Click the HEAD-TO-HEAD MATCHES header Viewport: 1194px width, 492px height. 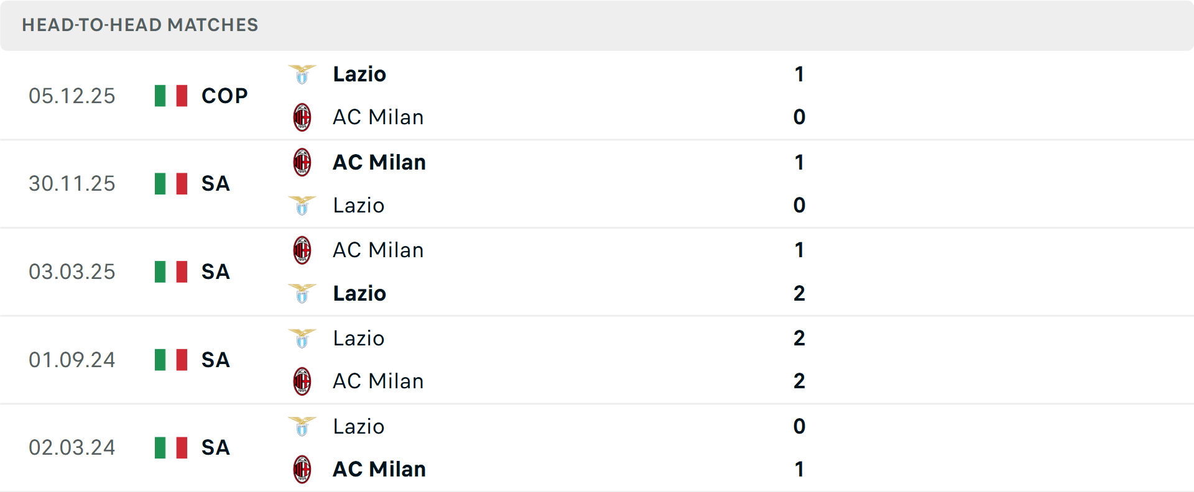pyautogui.click(x=139, y=25)
